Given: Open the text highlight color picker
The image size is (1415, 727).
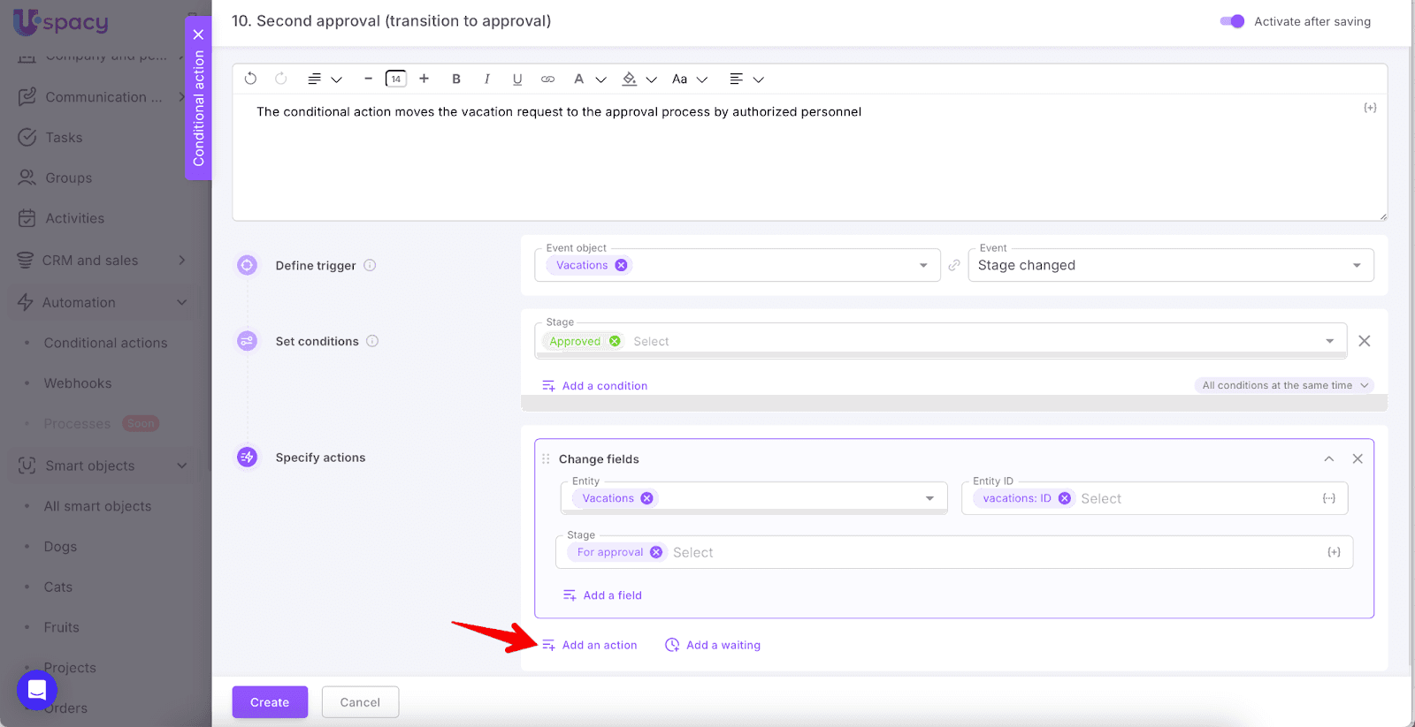Looking at the screenshot, I should (630, 79).
